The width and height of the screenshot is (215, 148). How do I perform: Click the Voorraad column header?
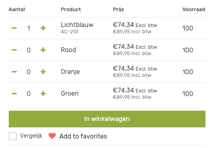coord(194,10)
